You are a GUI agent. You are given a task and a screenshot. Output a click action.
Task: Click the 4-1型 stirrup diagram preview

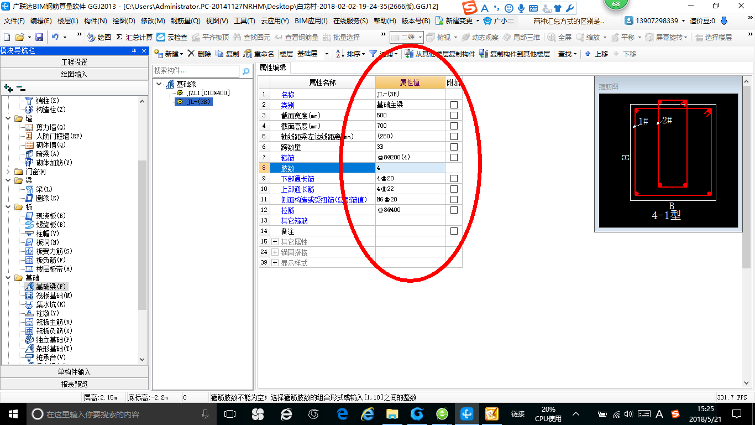pos(669,160)
